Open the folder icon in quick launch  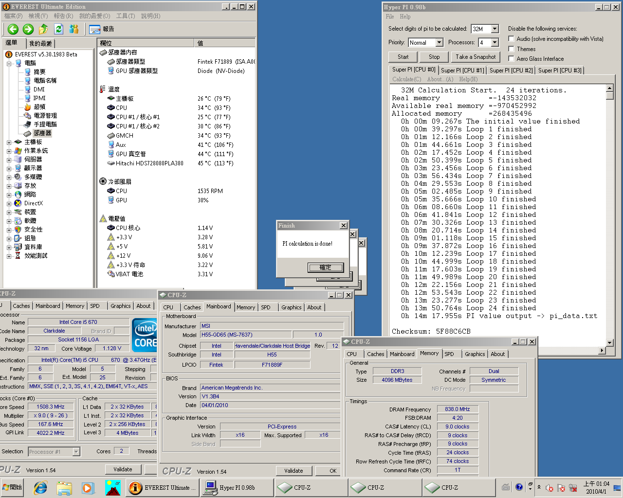(64, 487)
